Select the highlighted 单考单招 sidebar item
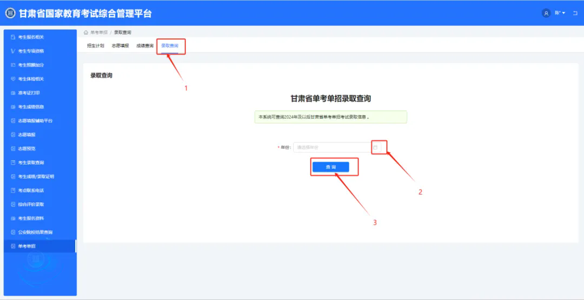Screen dimensions: 584x300 pos(39,246)
